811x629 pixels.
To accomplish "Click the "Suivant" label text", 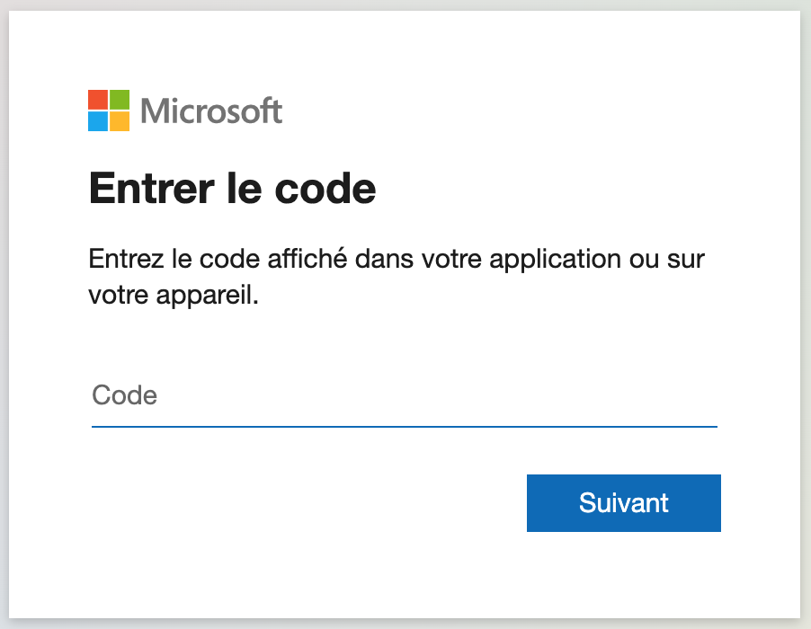I will coord(624,502).
